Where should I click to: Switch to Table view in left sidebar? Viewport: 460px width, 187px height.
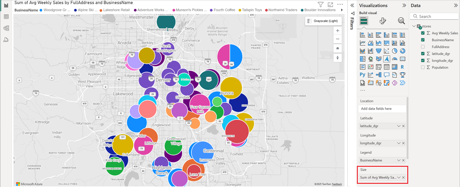pos(6,17)
